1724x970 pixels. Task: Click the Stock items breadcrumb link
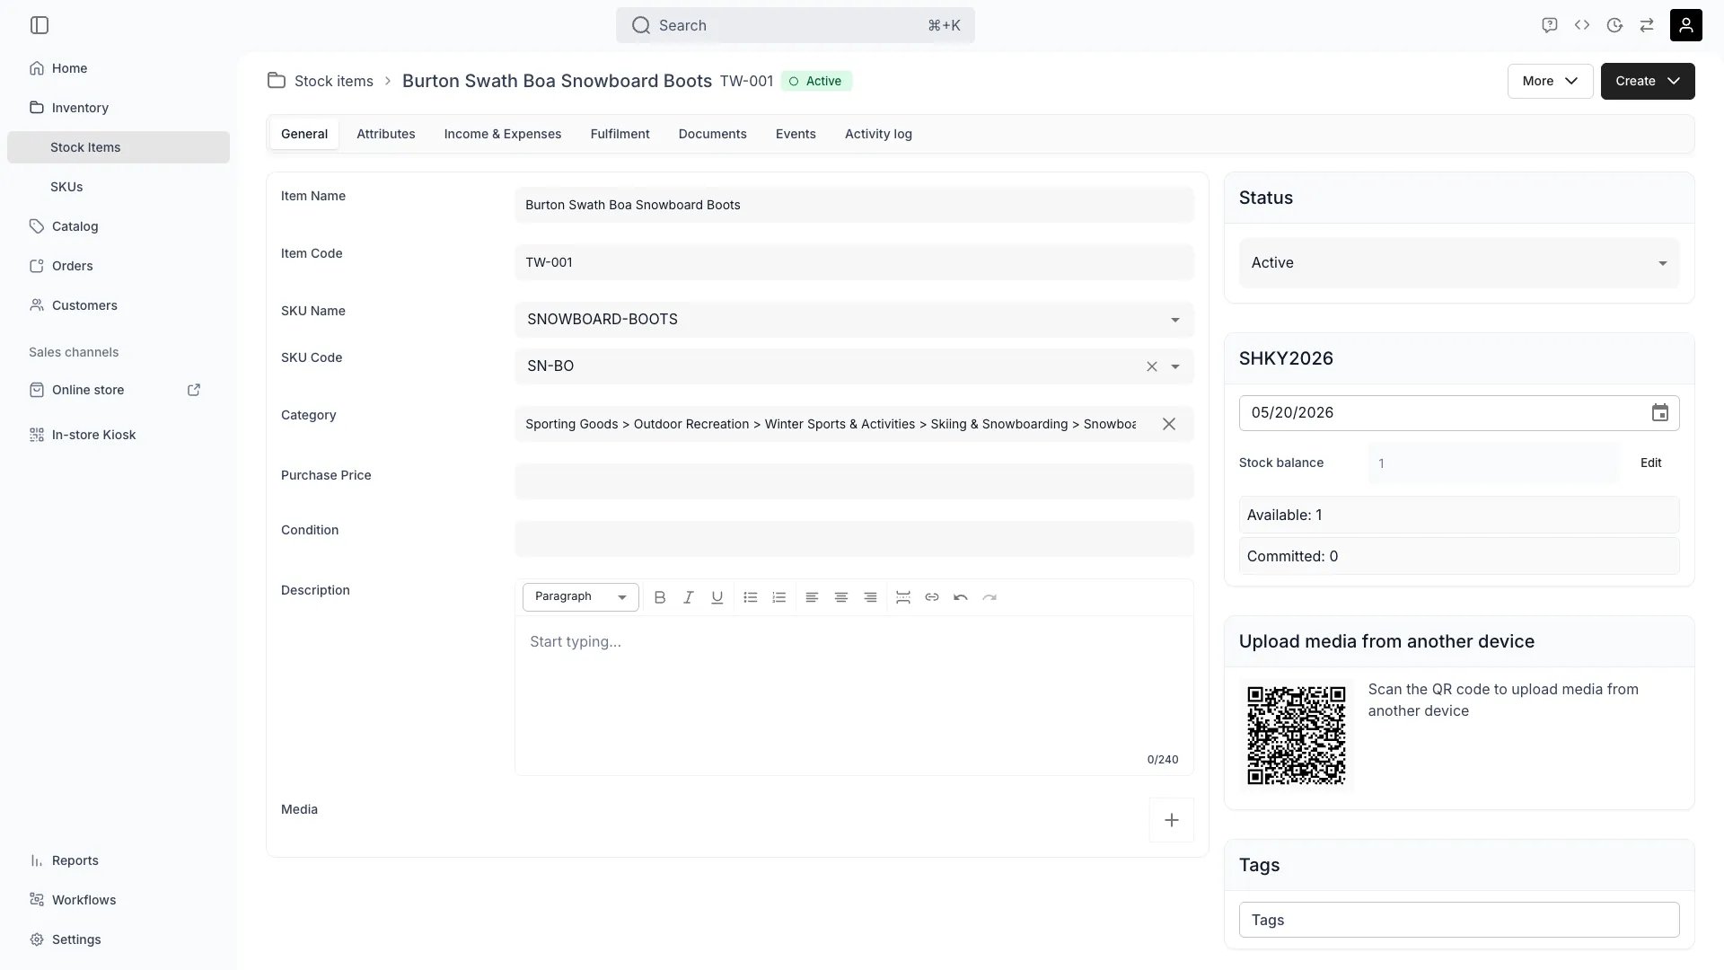(x=334, y=81)
